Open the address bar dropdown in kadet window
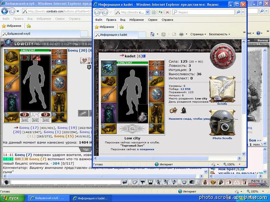The width and height of the screenshot is (270, 202). [x=148, y=12]
